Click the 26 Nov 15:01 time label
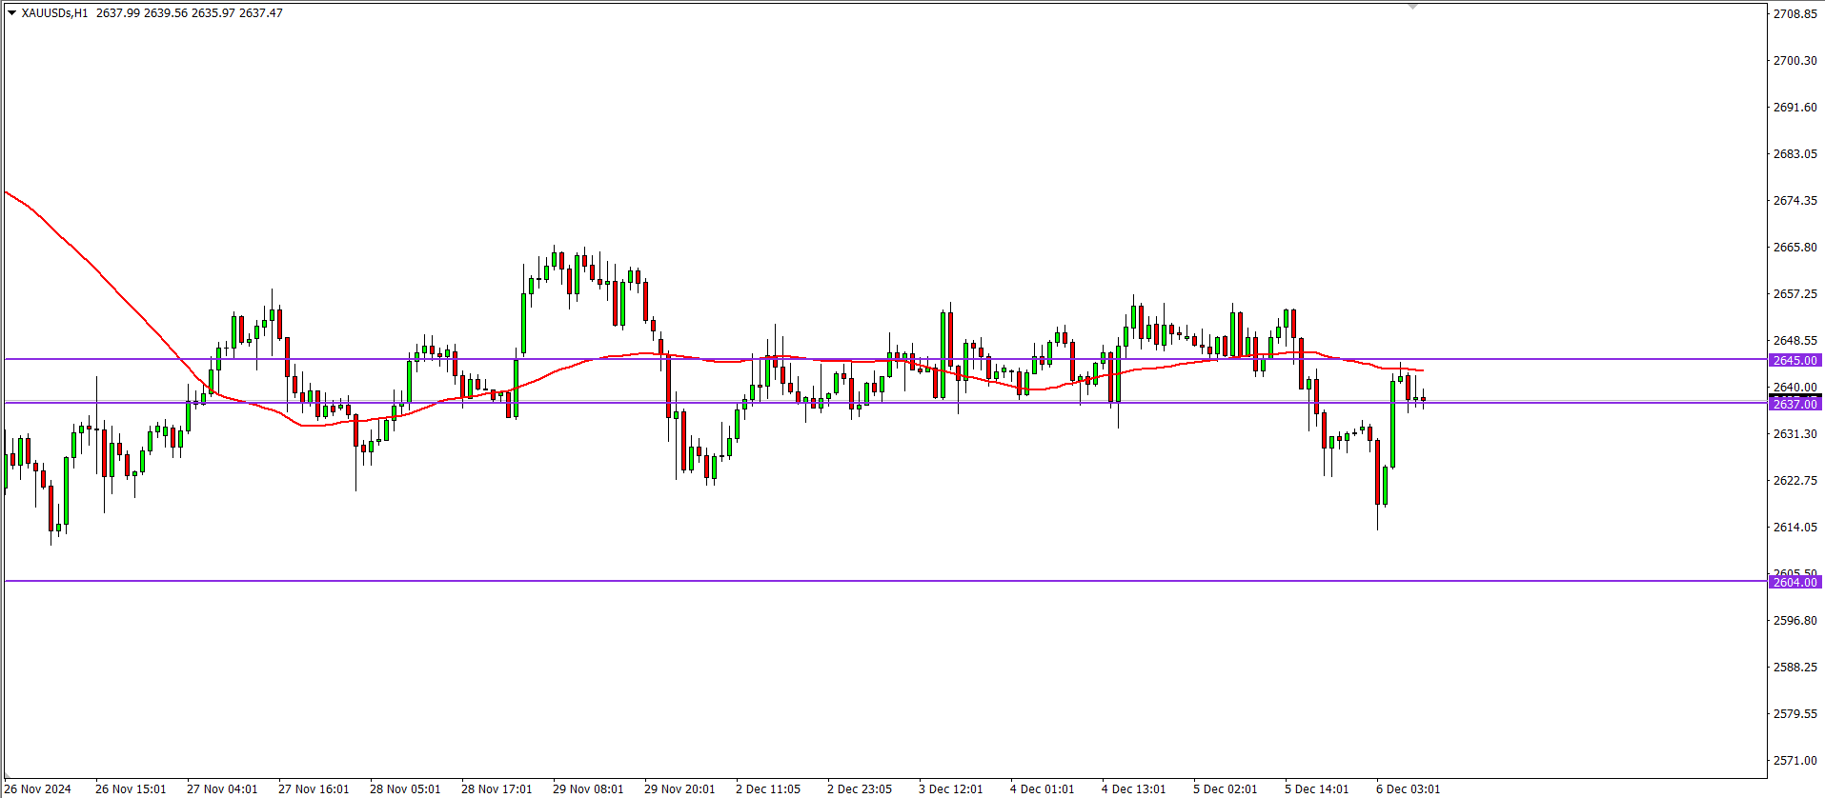 tap(131, 788)
